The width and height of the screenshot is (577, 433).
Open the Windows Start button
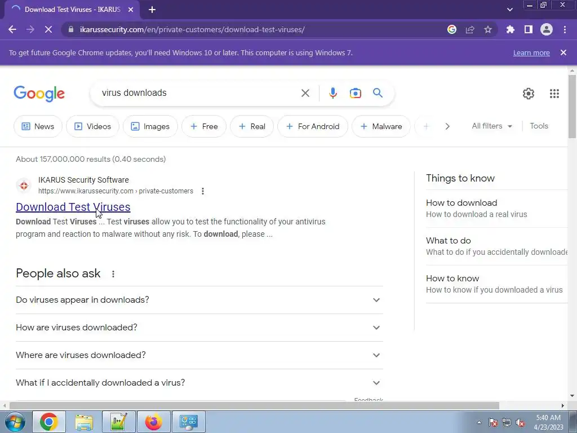pos(15,422)
